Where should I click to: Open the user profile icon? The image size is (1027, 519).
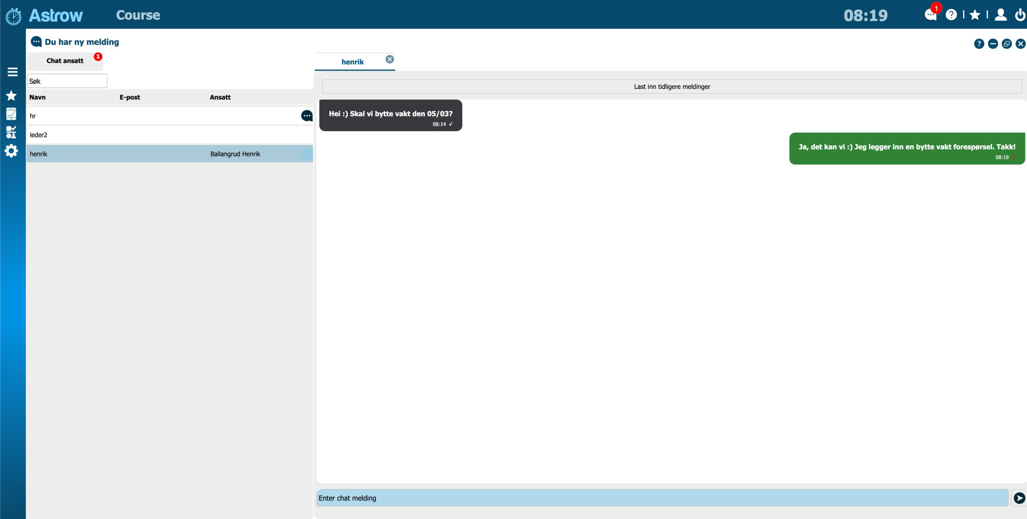click(x=1000, y=15)
